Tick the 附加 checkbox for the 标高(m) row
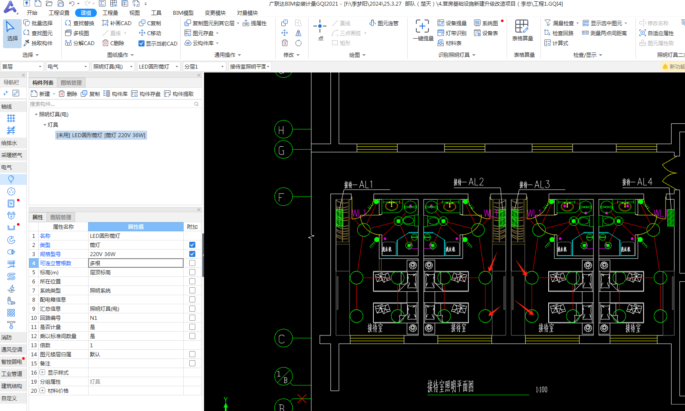This screenshot has width=685, height=411. point(192,272)
